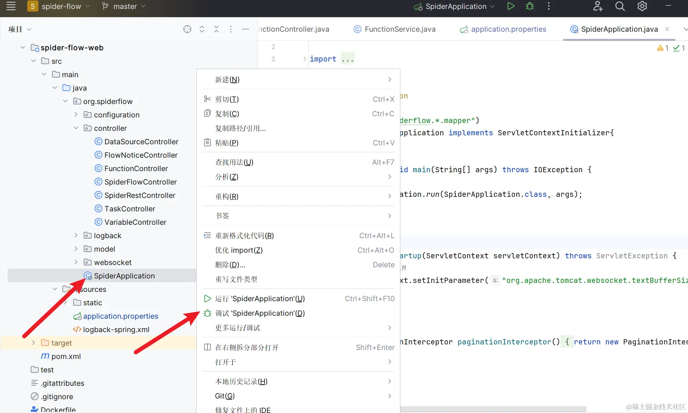The height and width of the screenshot is (413, 688).
Task: Hide the project tool window
Action: [246, 29]
